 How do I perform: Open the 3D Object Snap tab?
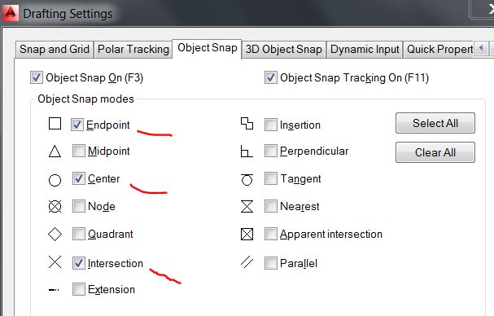coord(284,50)
